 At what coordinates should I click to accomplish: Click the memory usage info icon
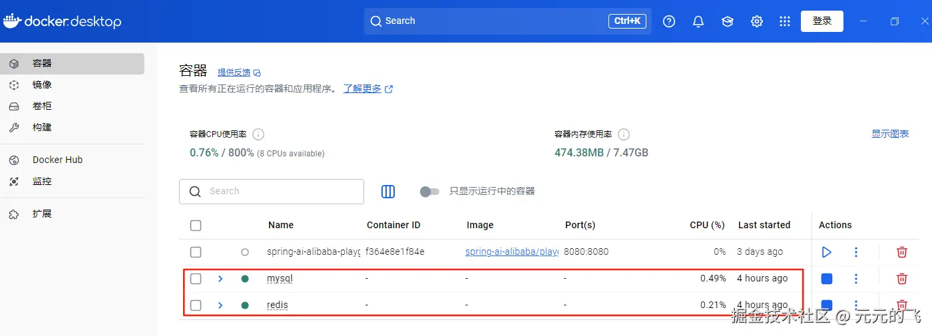click(624, 134)
